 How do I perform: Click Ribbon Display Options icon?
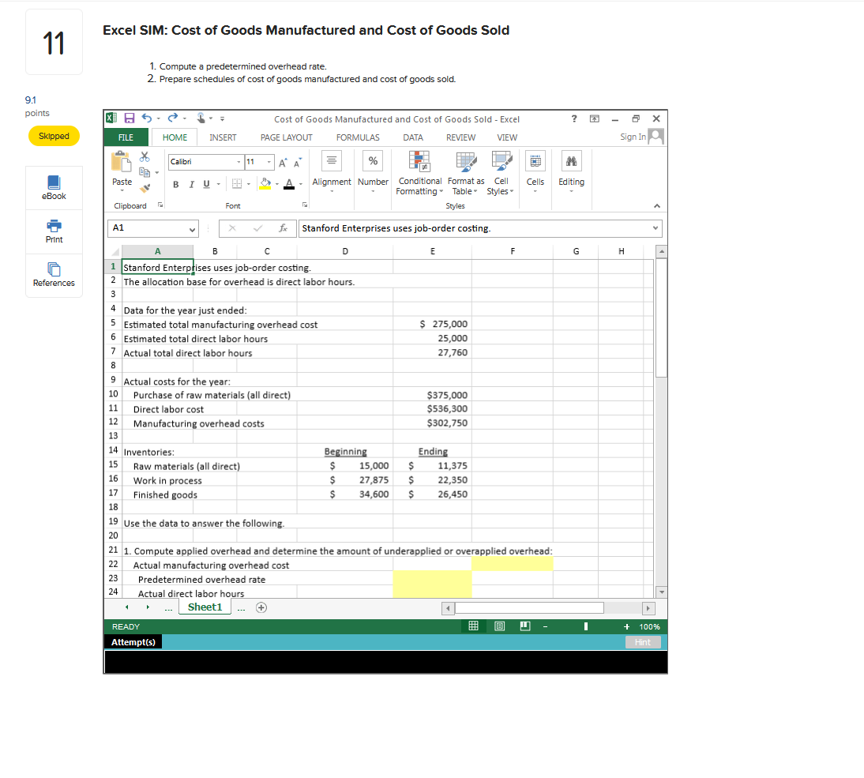(595, 118)
